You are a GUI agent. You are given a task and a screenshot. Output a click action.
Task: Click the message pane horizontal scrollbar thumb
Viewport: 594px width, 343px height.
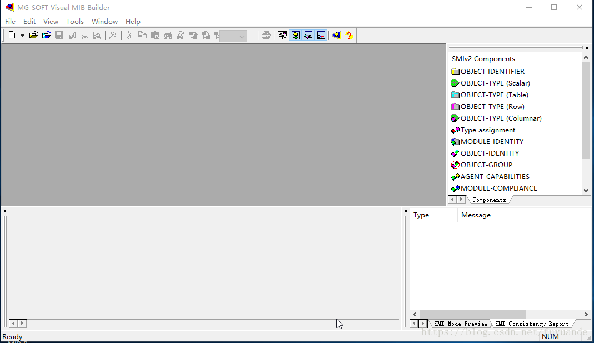[472, 315]
